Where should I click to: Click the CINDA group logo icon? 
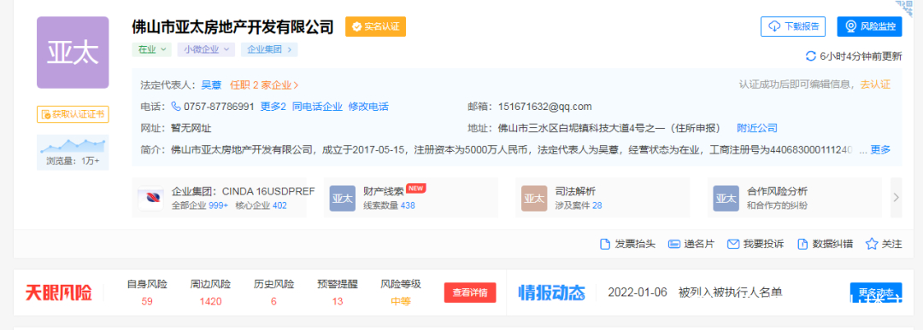[150, 198]
